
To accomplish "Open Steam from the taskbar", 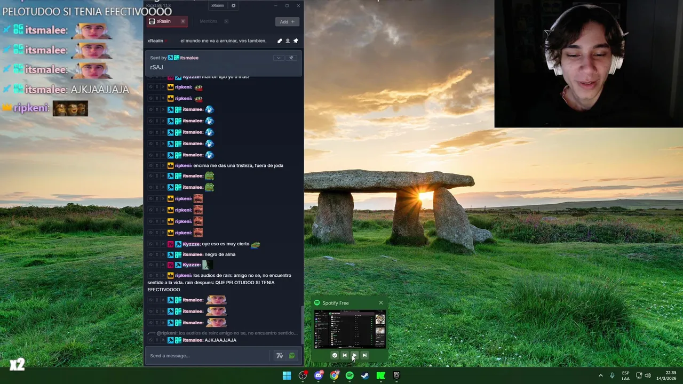I will tap(365, 375).
